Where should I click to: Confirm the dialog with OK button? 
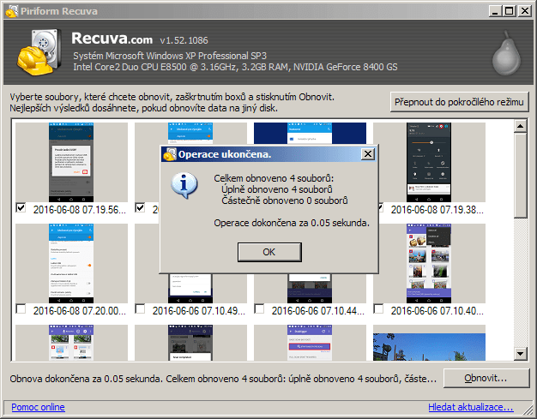(269, 252)
